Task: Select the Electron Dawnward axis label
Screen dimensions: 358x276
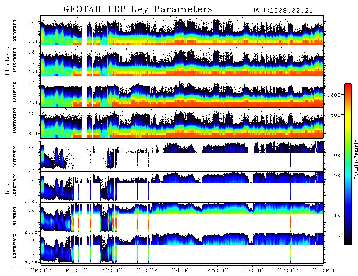Action: [x=14, y=120]
